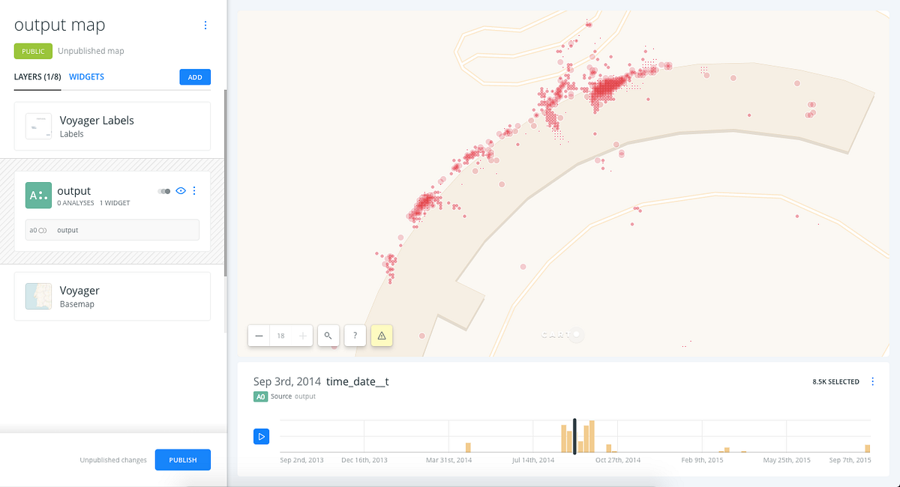
Task: Select the LAYERS (1/8) tab
Action: coord(37,76)
